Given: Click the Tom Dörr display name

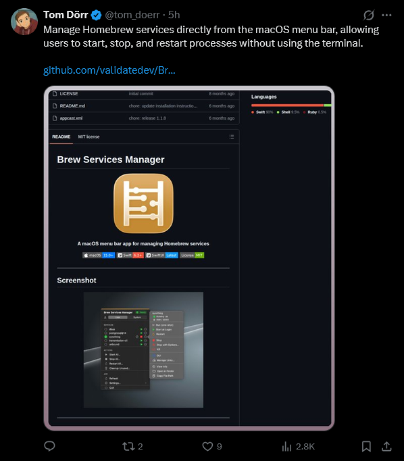Looking at the screenshot, I should [x=66, y=15].
